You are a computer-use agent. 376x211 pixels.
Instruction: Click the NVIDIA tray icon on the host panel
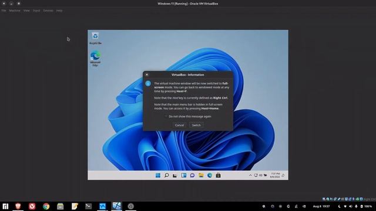tap(304, 206)
